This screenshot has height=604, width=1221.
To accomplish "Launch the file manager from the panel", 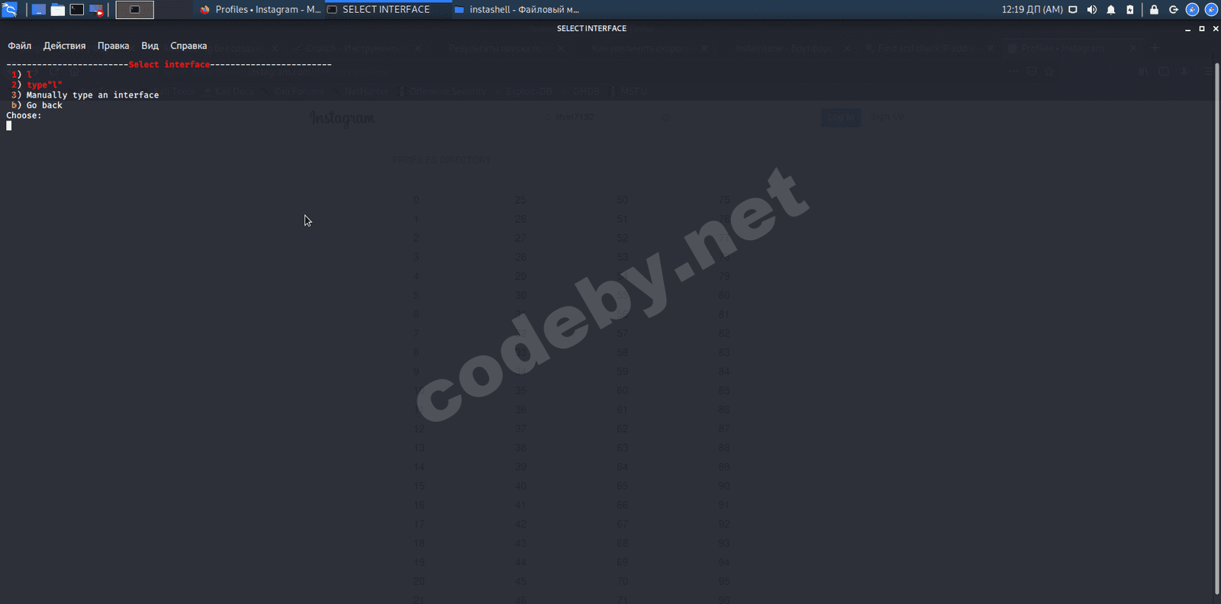I will [58, 10].
